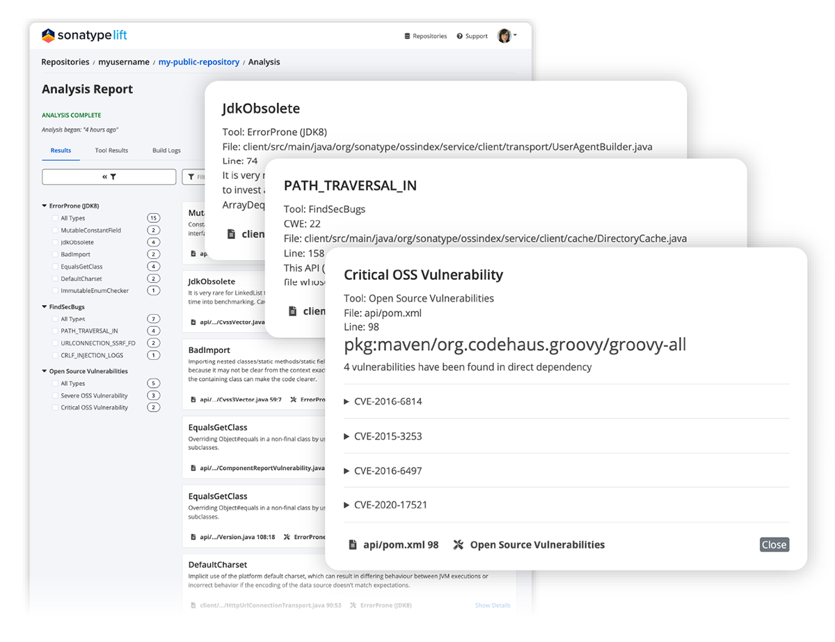Open the user menu caret beside avatar
The height and width of the screenshot is (642, 835).
point(515,36)
